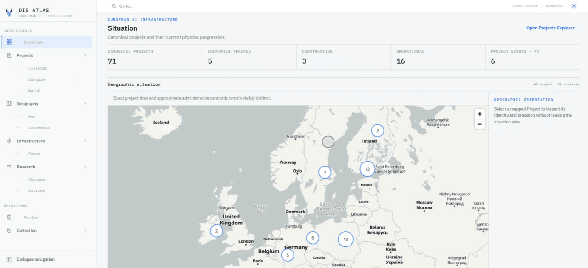
Task: Click the Infrastructure lightning bolt icon
Action: click(x=9, y=141)
